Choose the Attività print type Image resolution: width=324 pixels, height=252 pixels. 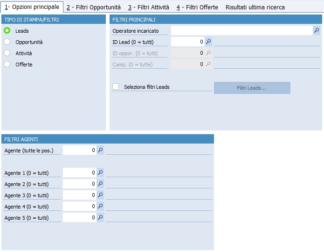[7, 53]
